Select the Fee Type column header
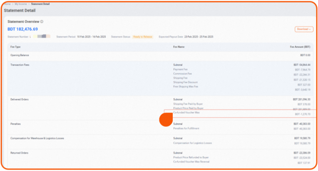Screen dimensions: 318x171 (15, 47)
